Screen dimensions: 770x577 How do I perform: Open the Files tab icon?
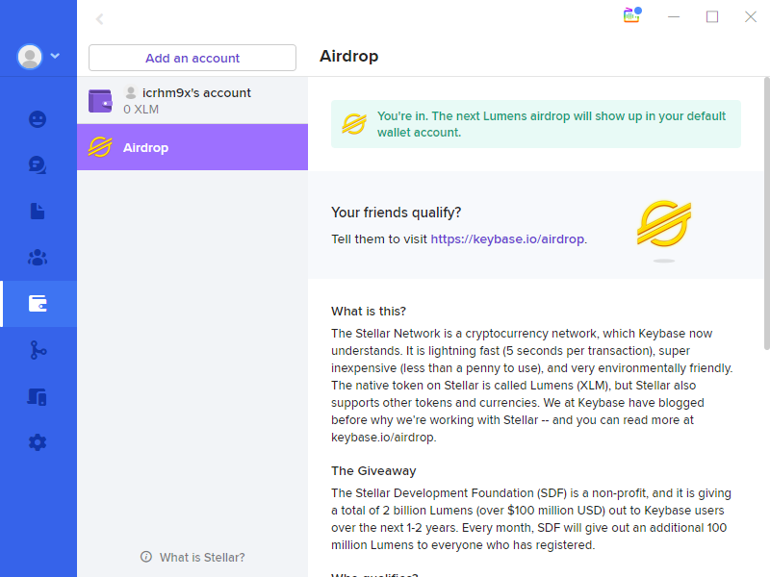pyautogui.click(x=38, y=212)
